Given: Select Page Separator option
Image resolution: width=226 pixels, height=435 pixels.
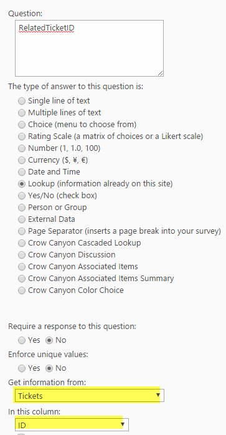Looking at the screenshot, I should 22,231.
